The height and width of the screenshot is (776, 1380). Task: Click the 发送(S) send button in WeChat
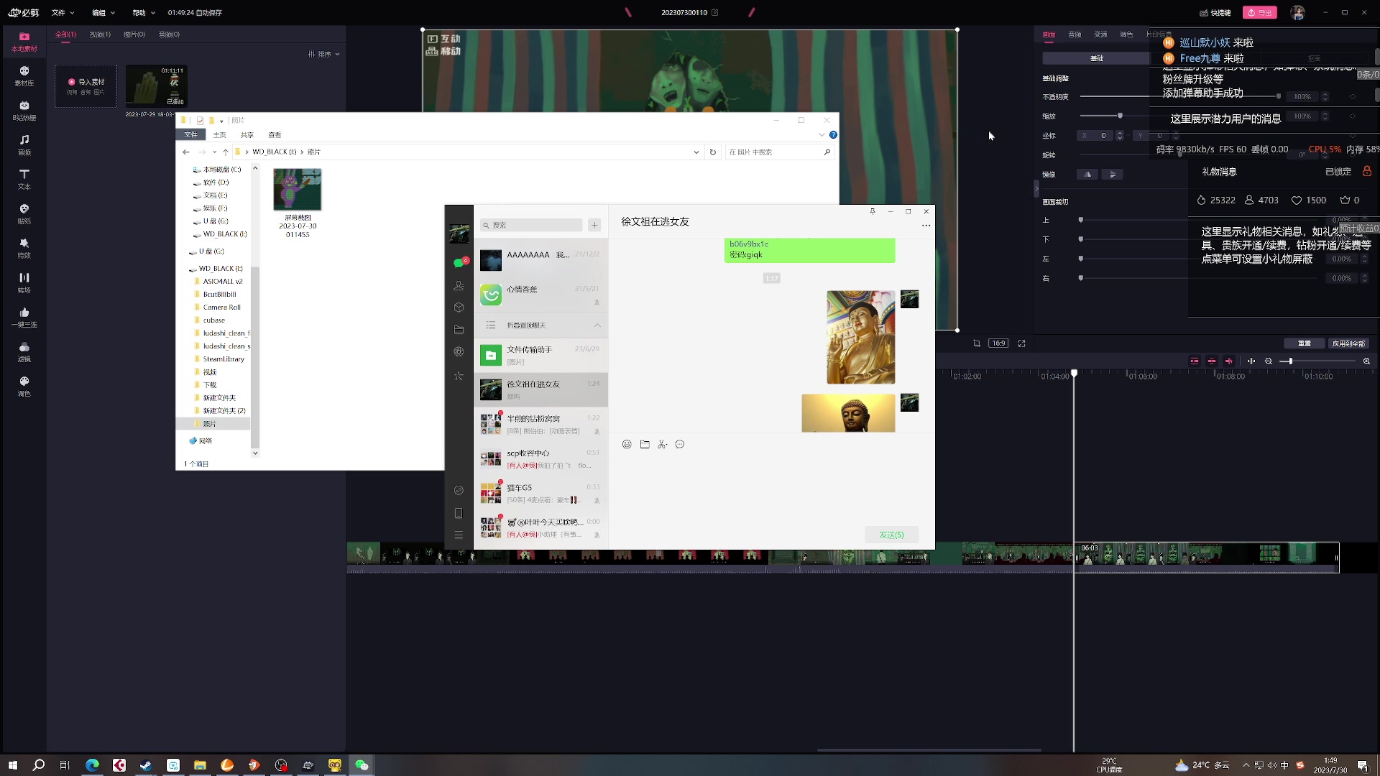click(891, 535)
